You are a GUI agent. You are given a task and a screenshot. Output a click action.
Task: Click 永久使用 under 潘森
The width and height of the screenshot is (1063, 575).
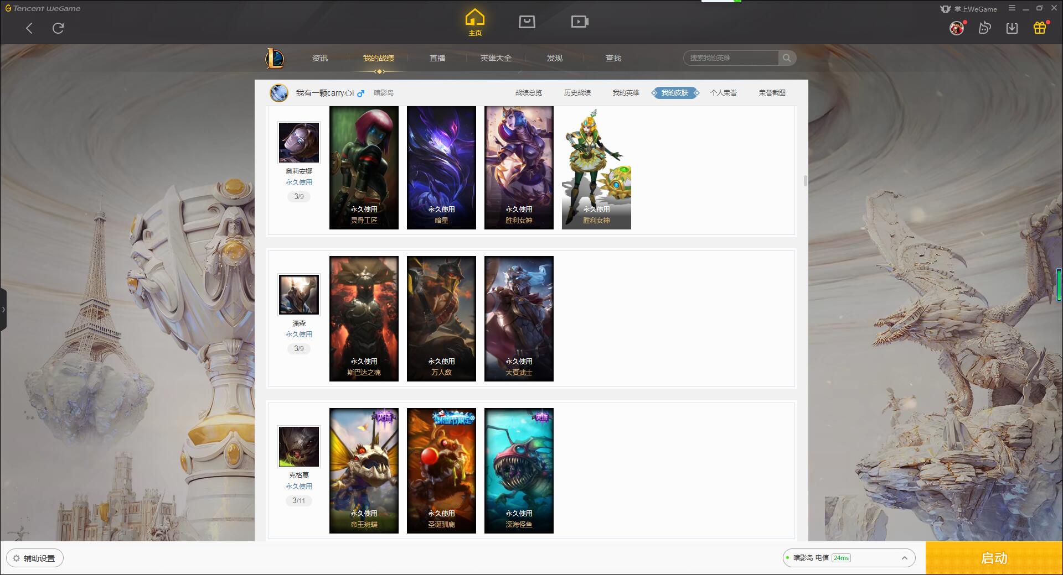pyautogui.click(x=299, y=334)
